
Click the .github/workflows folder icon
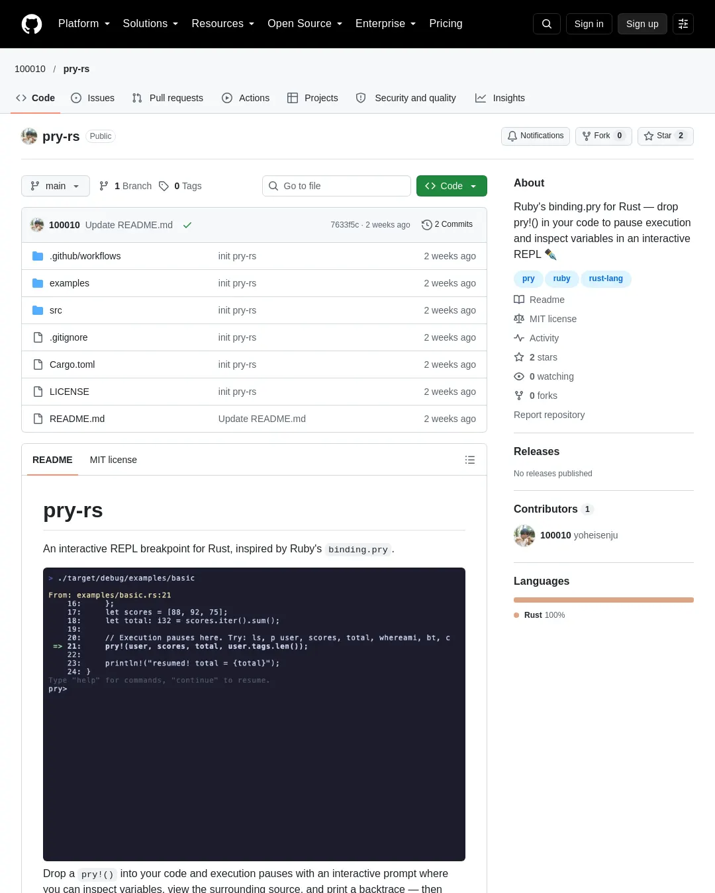[x=38, y=256]
